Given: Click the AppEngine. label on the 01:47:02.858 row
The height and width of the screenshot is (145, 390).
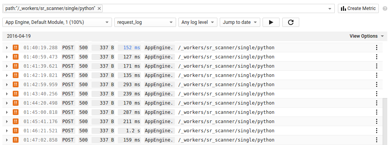Looking at the screenshot, I should 159,140.
